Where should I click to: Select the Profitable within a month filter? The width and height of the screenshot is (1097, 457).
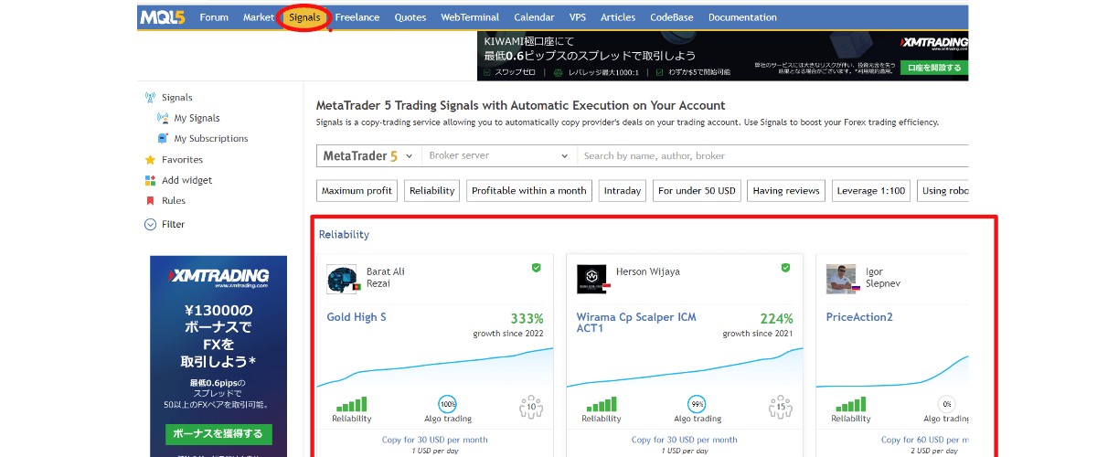(x=529, y=191)
